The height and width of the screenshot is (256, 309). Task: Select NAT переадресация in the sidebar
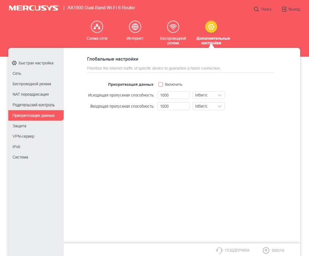click(x=31, y=94)
